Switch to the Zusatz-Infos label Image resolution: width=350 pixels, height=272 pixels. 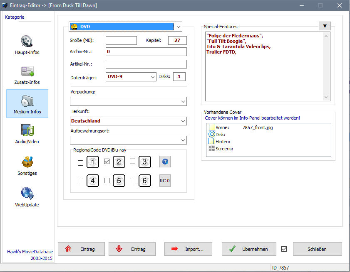point(27,82)
